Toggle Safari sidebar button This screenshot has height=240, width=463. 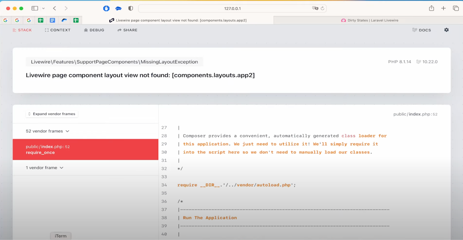[35, 8]
